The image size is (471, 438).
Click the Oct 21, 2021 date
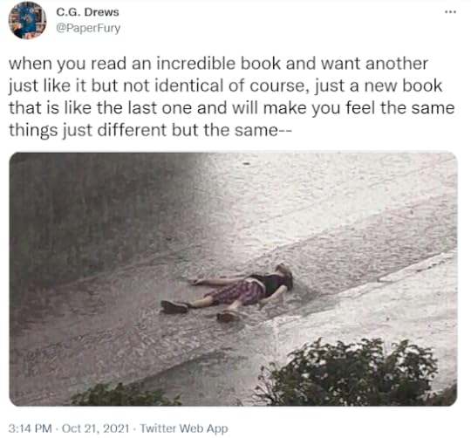[96, 428]
